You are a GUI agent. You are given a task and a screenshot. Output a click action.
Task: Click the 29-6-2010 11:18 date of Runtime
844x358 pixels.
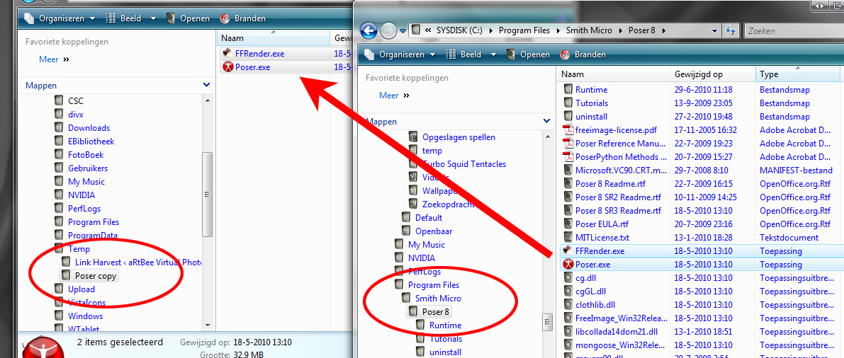pos(704,90)
